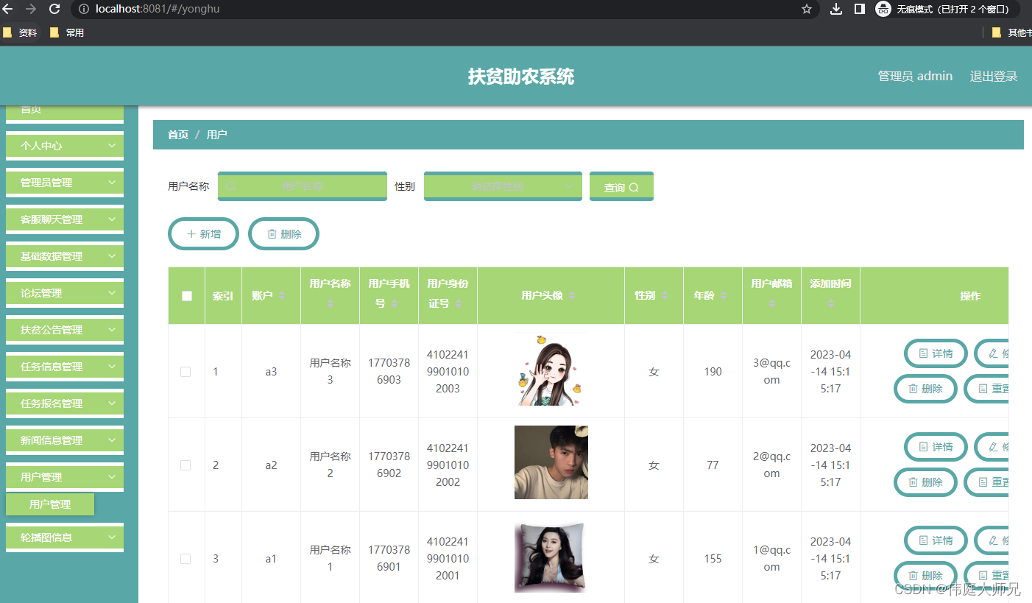Click phone number 17703786901
Image resolution: width=1032 pixels, height=603 pixels.
(x=389, y=558)
